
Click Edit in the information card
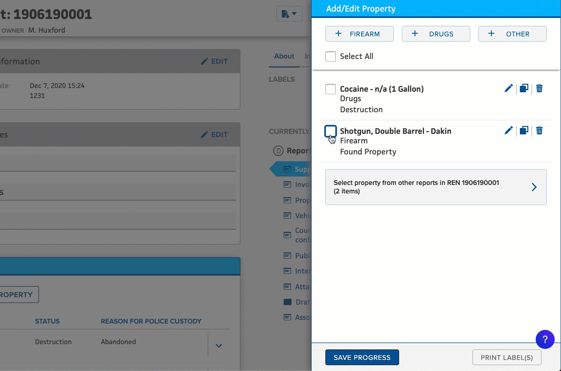point(215,61)
